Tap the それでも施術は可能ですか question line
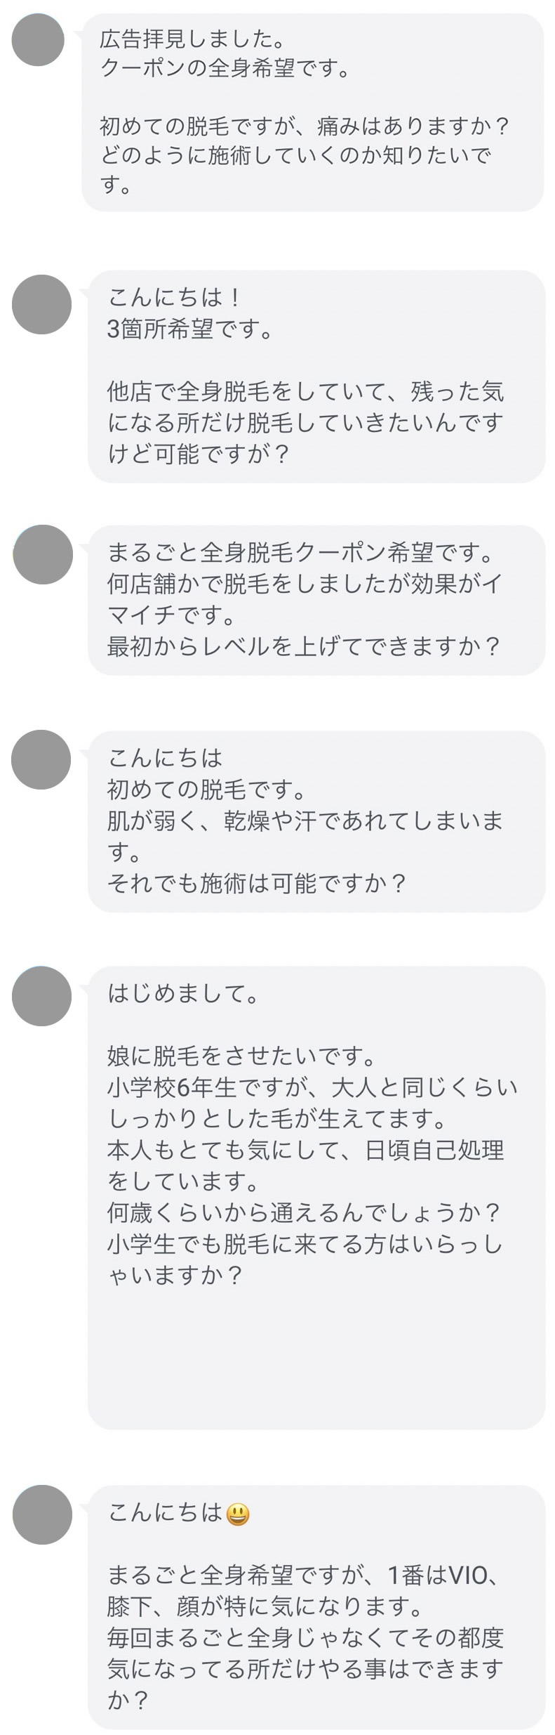555x1735 pixels. [257, 883]
